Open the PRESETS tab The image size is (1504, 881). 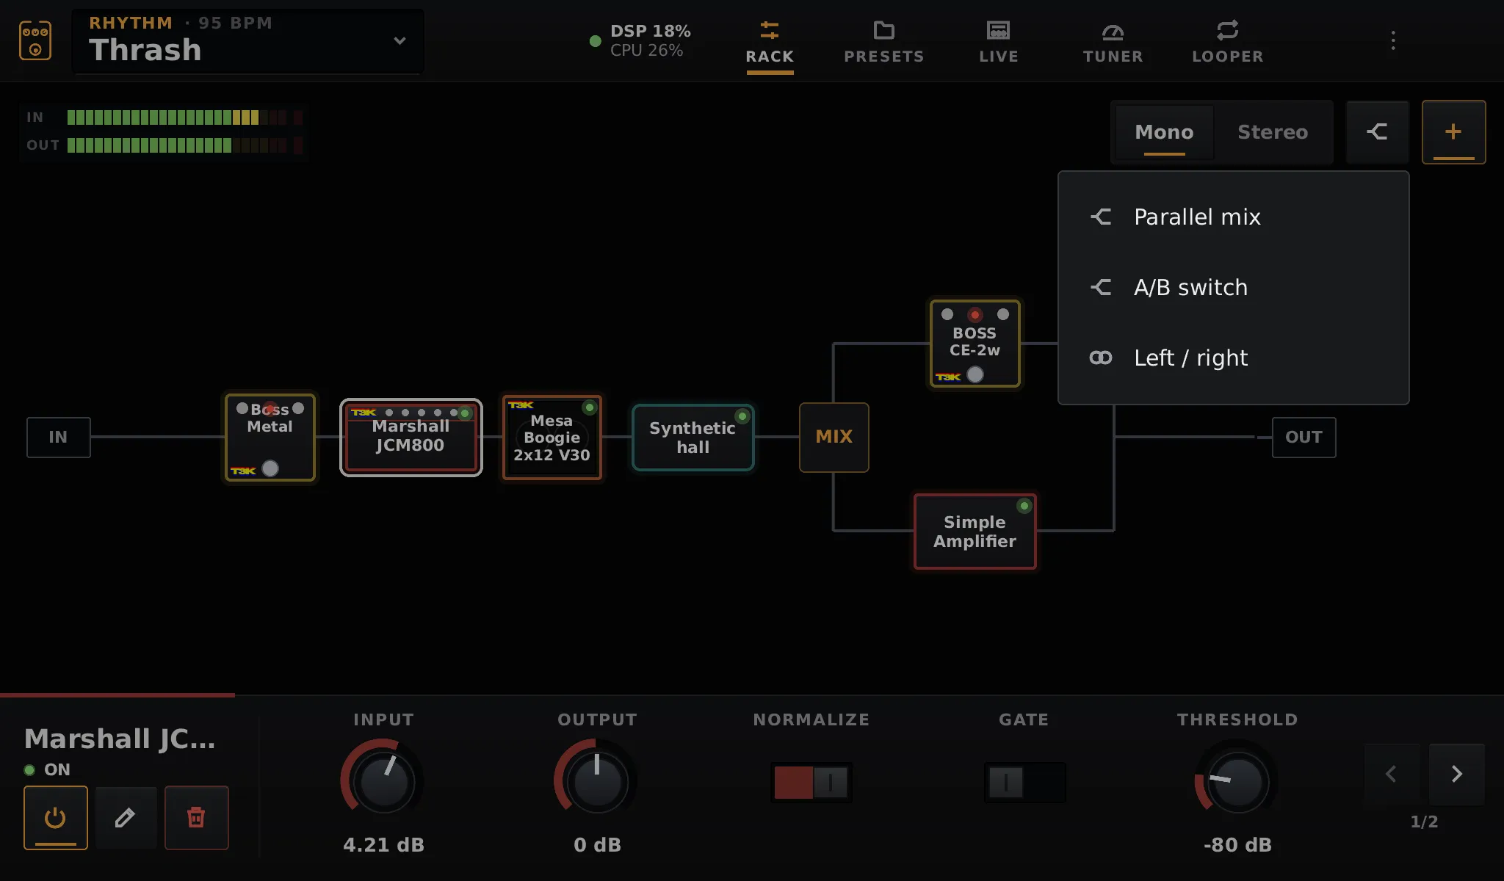coord(884,42)
